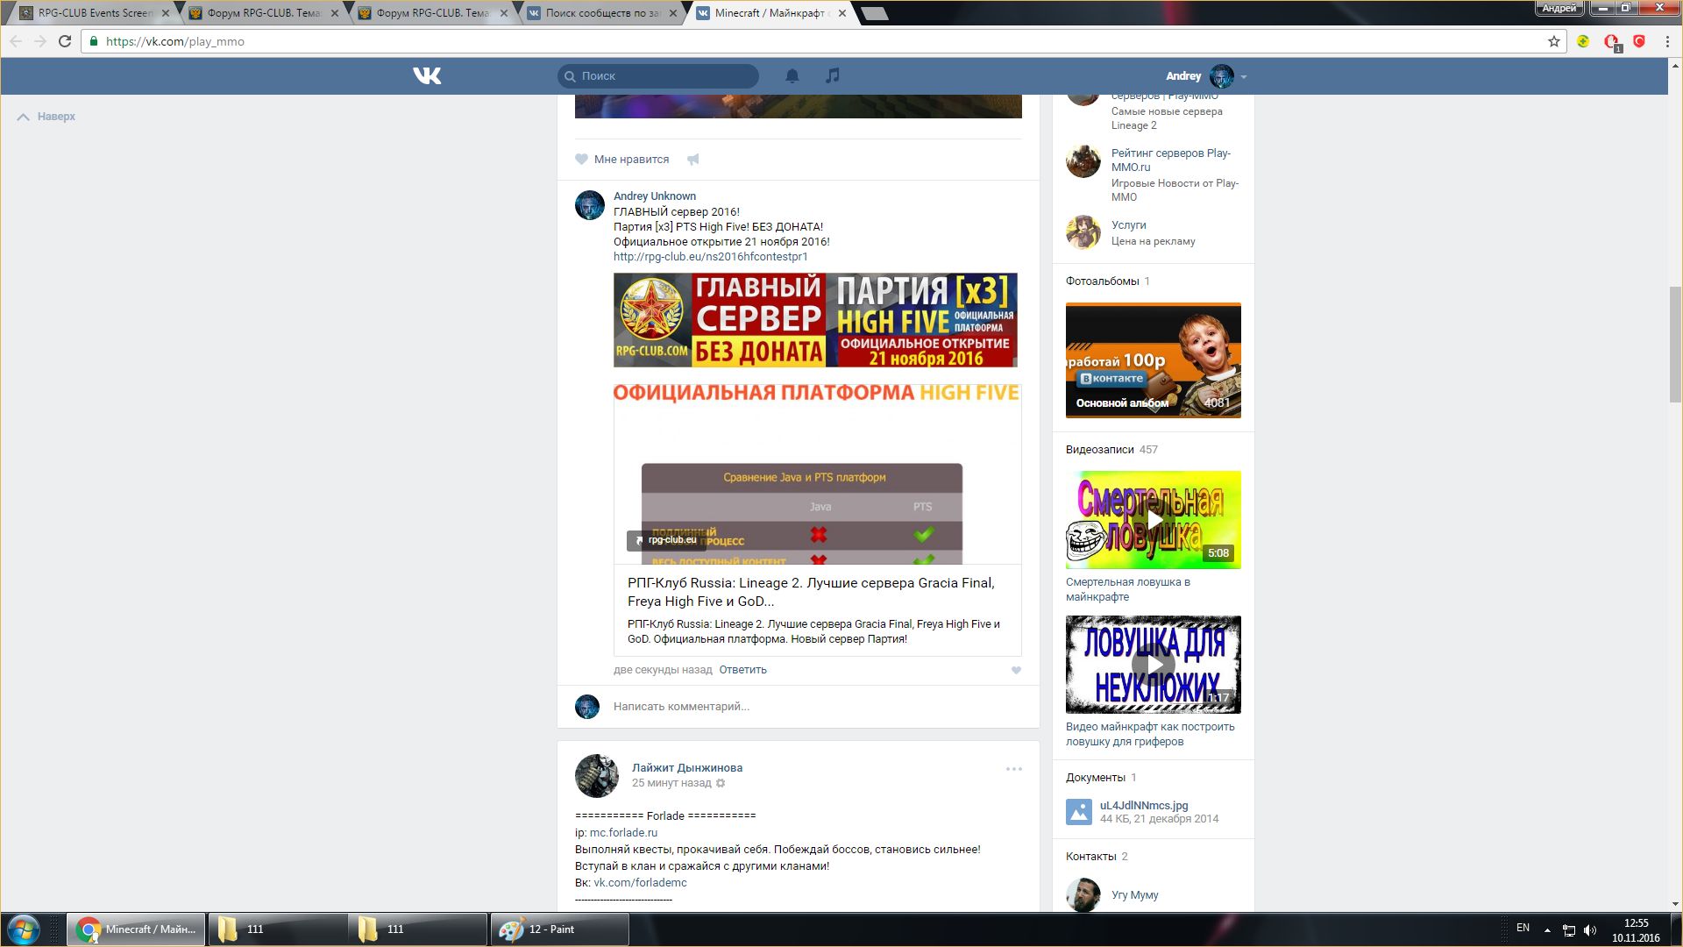Open vk.com/forlademc link

640,883
